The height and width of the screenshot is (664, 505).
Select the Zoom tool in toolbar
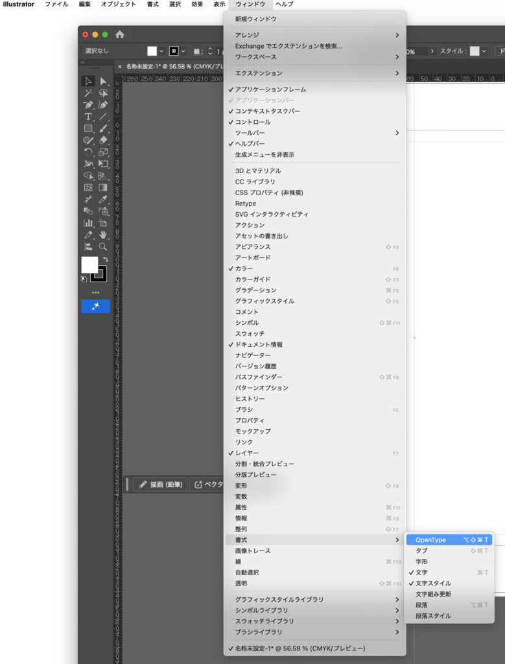pos(103,246)
